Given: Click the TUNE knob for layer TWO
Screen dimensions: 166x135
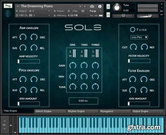Looking at the screenshot, I should 84,87.
